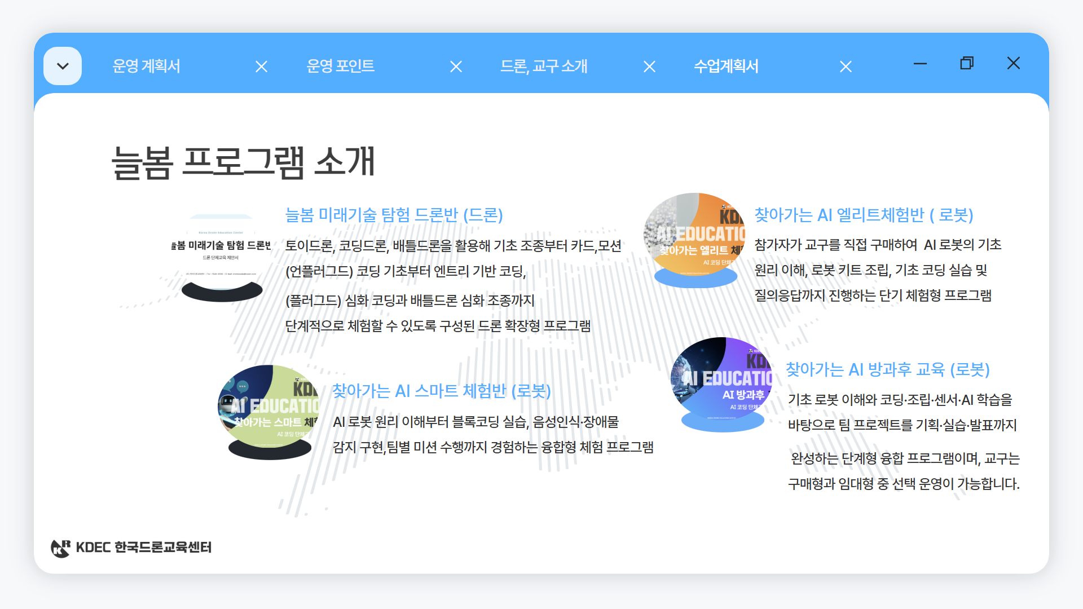Click the restore window icon
The height and width of the screenshot is (609, 1083).
click(966, 64)
